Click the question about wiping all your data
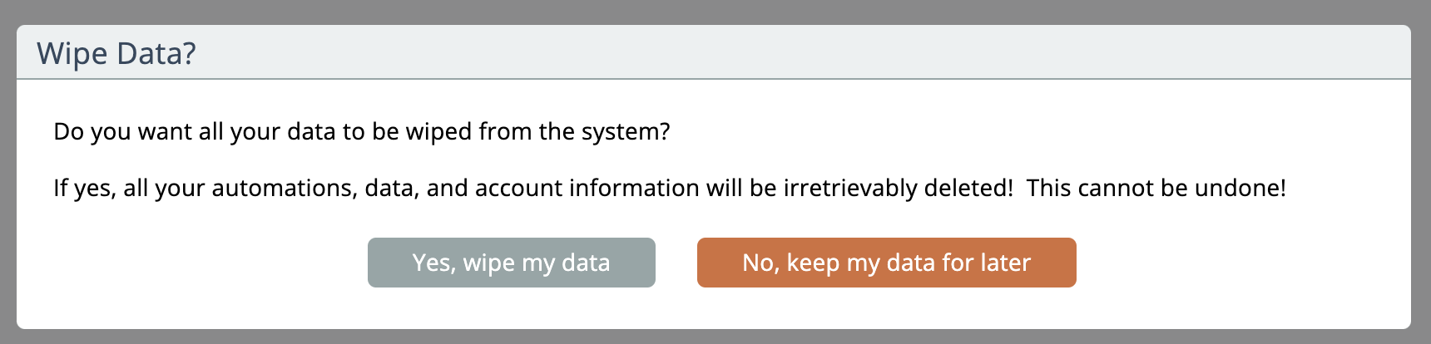This screenshot has height=344, width=1431. (x=361, y=131)
